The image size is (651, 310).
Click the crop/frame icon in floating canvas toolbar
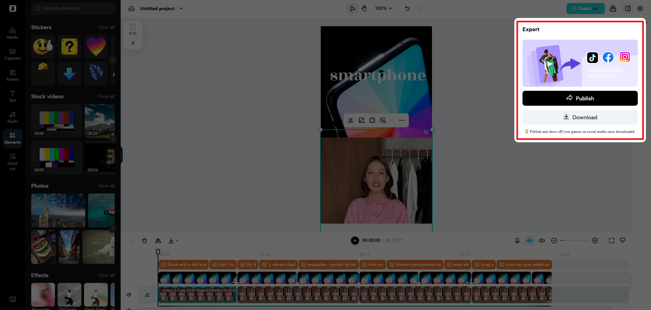pos(372,120)
